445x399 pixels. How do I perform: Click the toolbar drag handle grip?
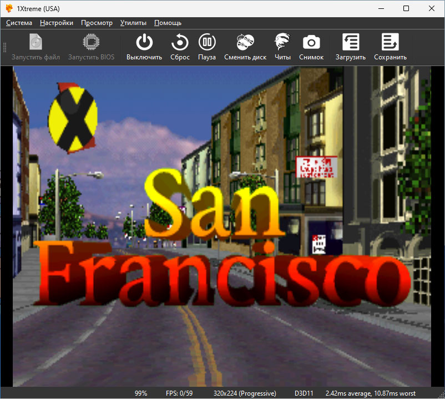(x=4, y=47)
